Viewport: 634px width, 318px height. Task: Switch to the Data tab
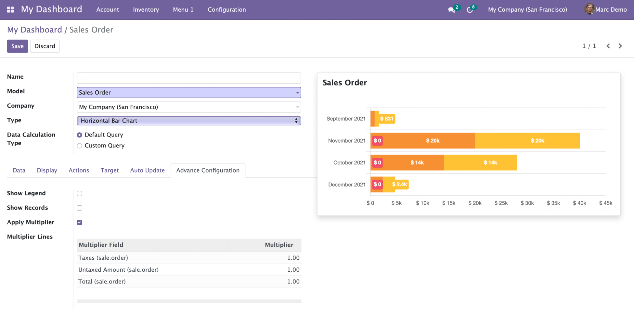pos(19,170)
